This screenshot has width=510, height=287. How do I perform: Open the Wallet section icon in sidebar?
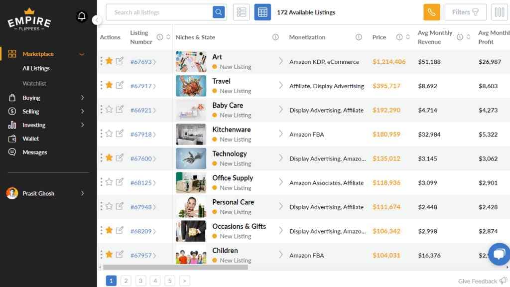[13, 139]
